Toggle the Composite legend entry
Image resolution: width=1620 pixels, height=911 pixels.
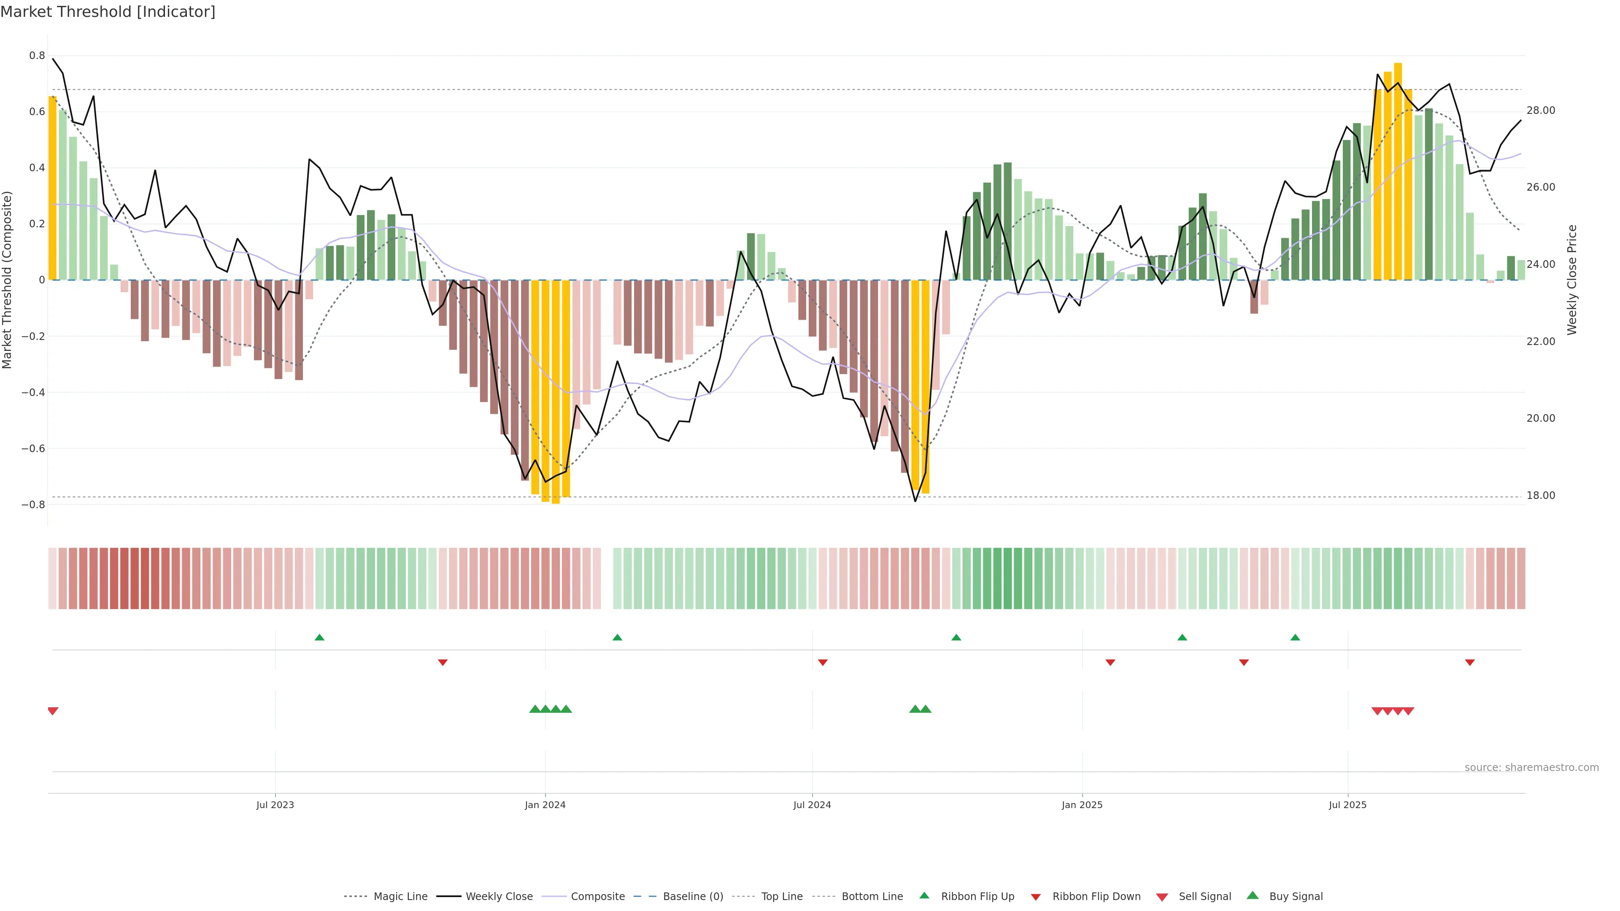point(597,897)
